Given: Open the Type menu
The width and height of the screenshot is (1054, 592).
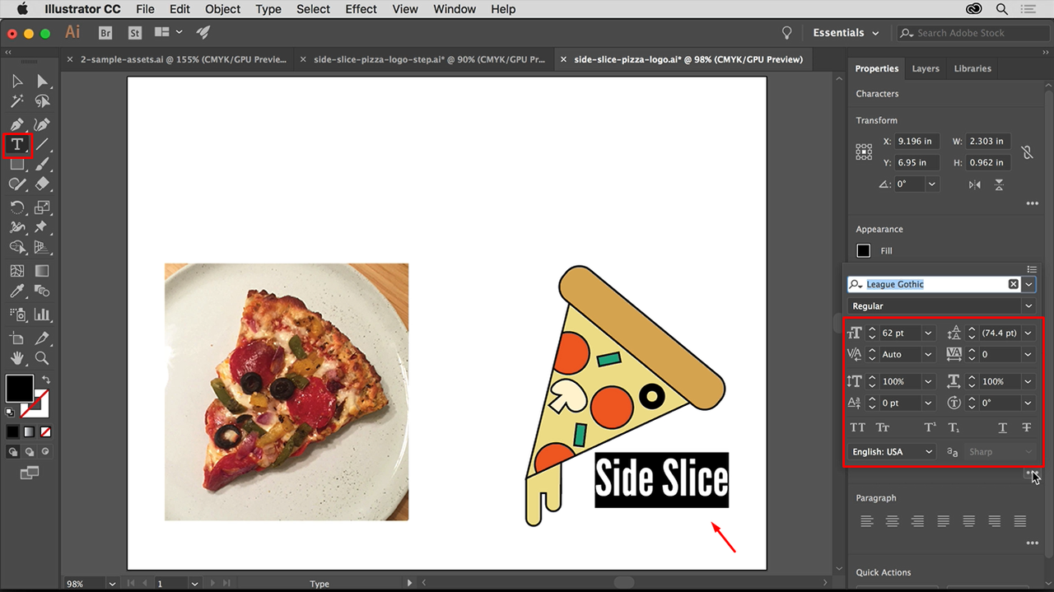Looking at the screenshot, I should pos(268,9).
